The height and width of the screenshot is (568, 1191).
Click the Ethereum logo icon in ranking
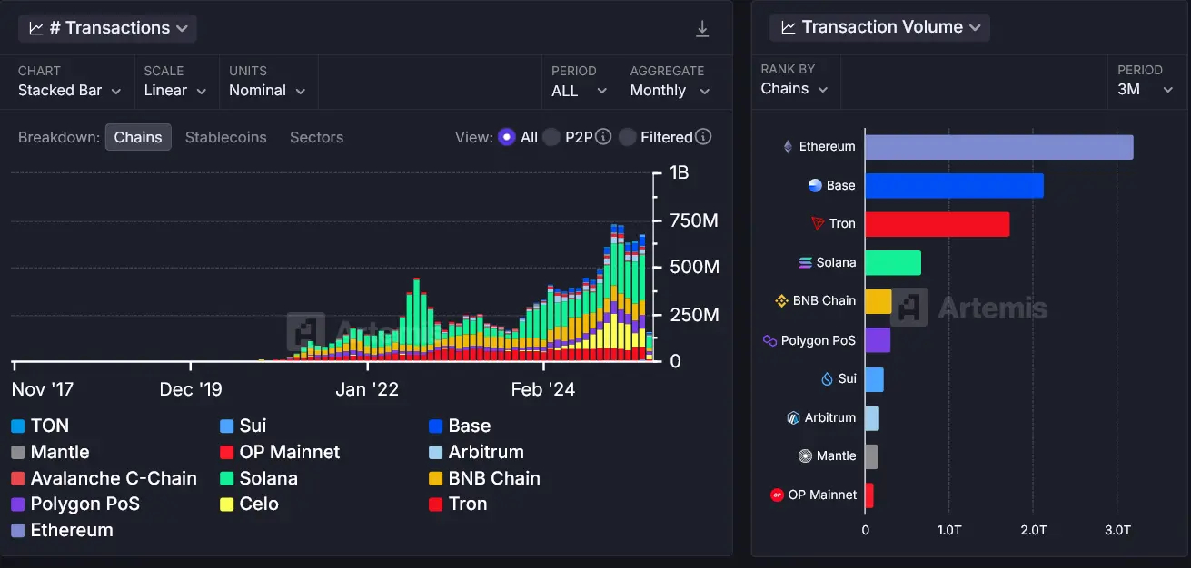(x=788, y=146)
